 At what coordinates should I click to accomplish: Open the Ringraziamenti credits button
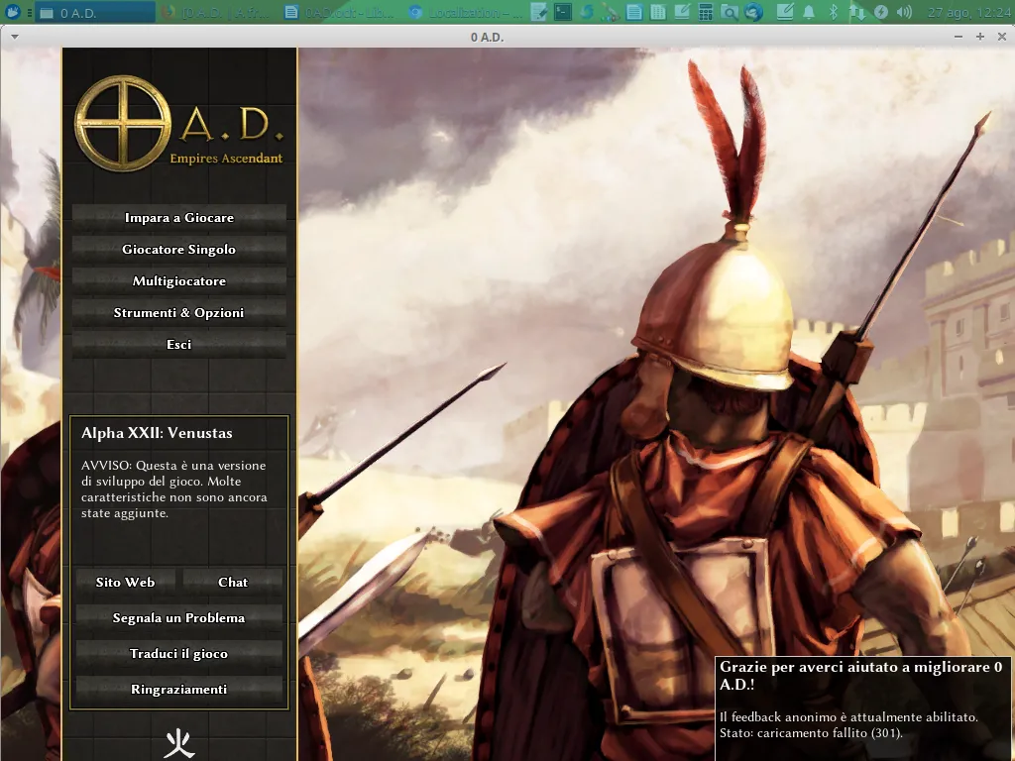point(179,689)
